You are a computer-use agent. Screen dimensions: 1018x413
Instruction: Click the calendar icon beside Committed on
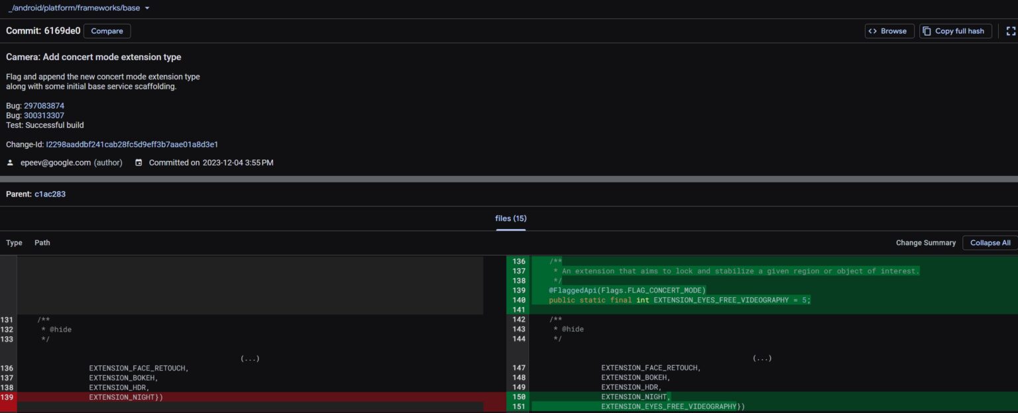(139, 163)
